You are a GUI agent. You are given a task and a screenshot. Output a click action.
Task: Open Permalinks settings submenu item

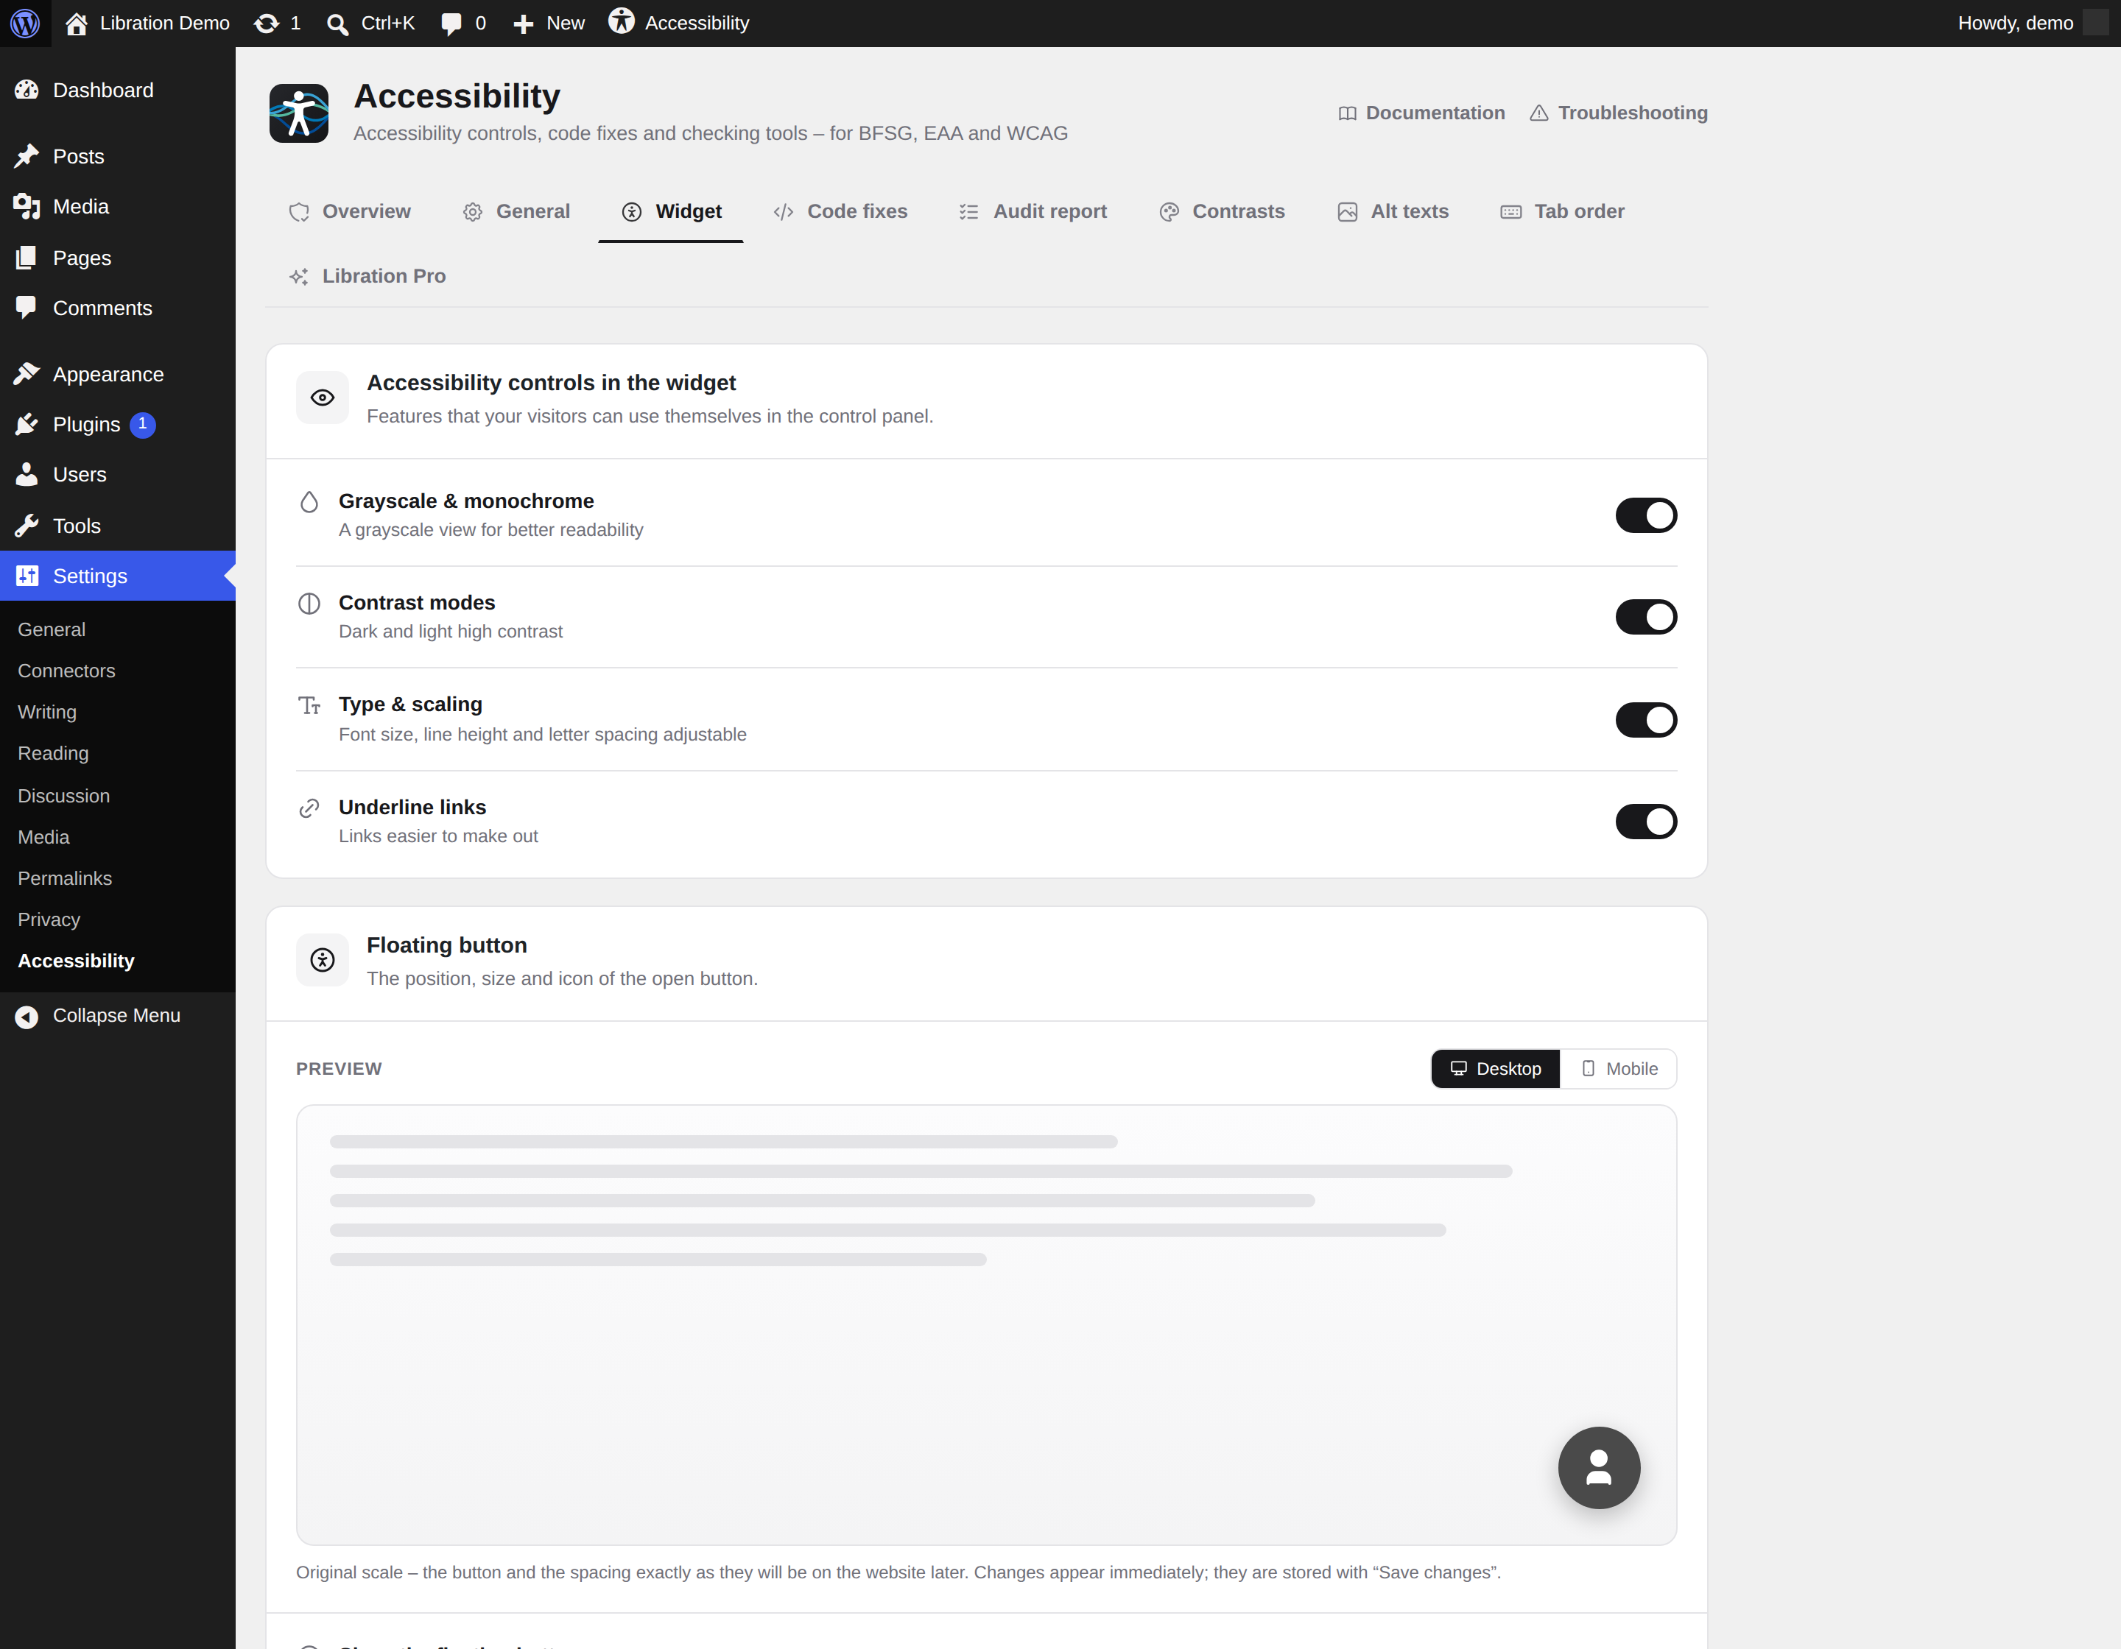click(64, 879)
